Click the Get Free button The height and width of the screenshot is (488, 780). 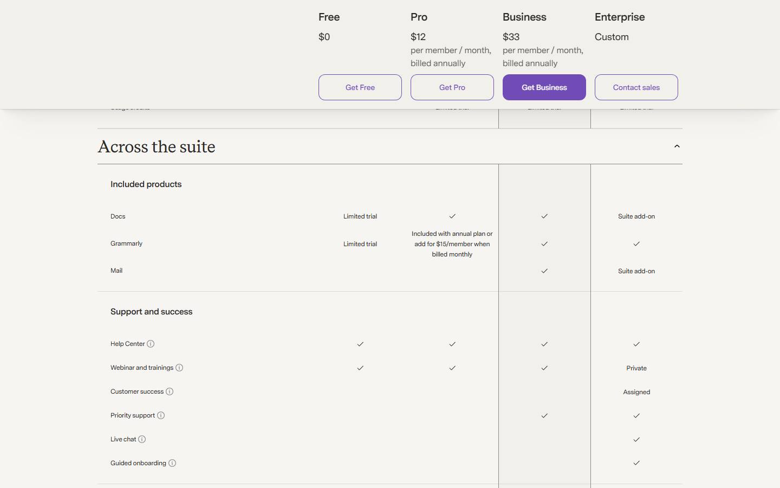click(360, 87)
